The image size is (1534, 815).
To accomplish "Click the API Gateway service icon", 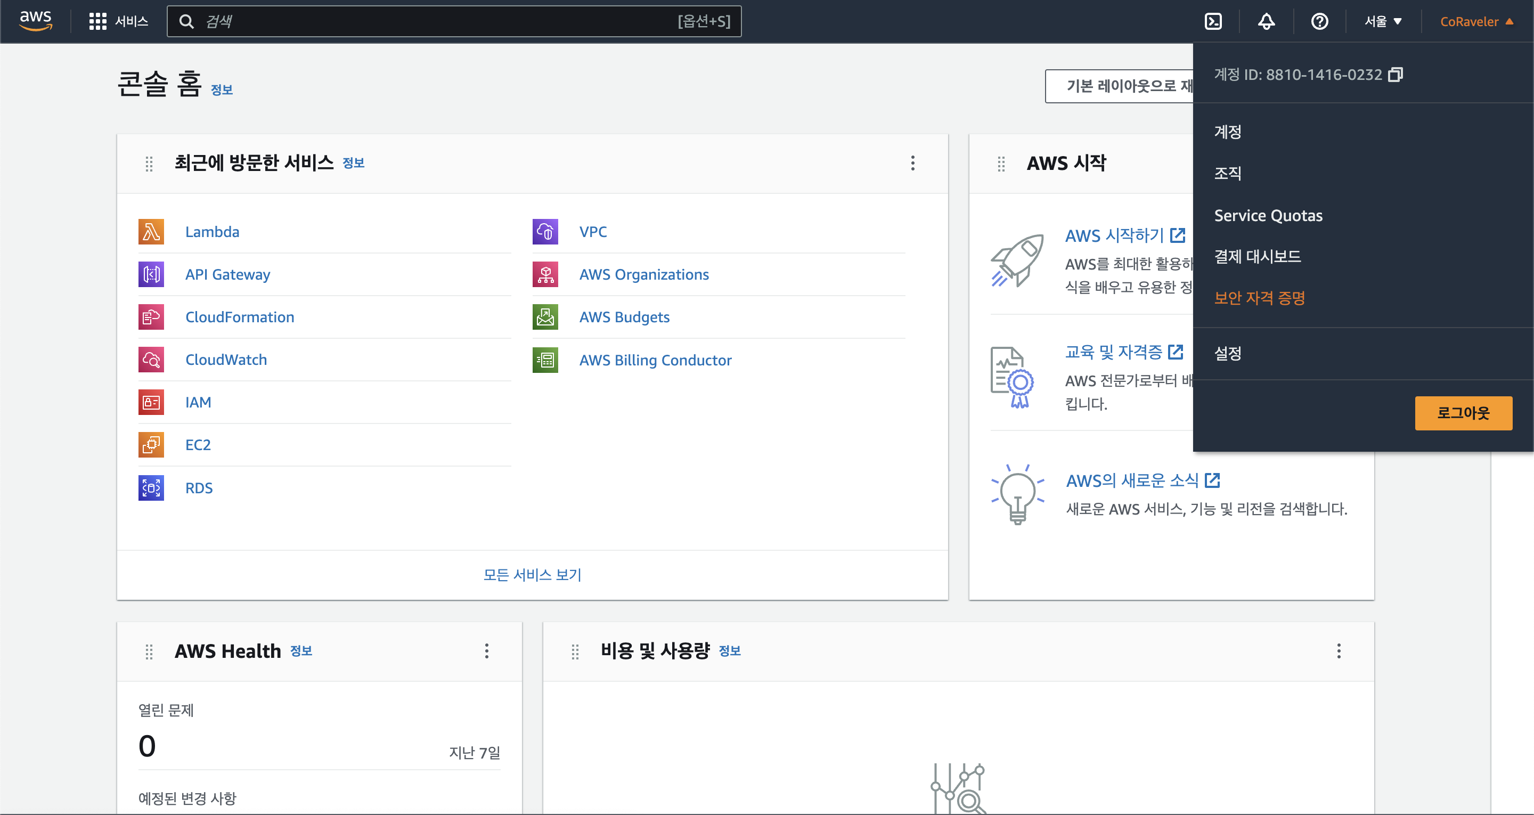I will point(151,275).
